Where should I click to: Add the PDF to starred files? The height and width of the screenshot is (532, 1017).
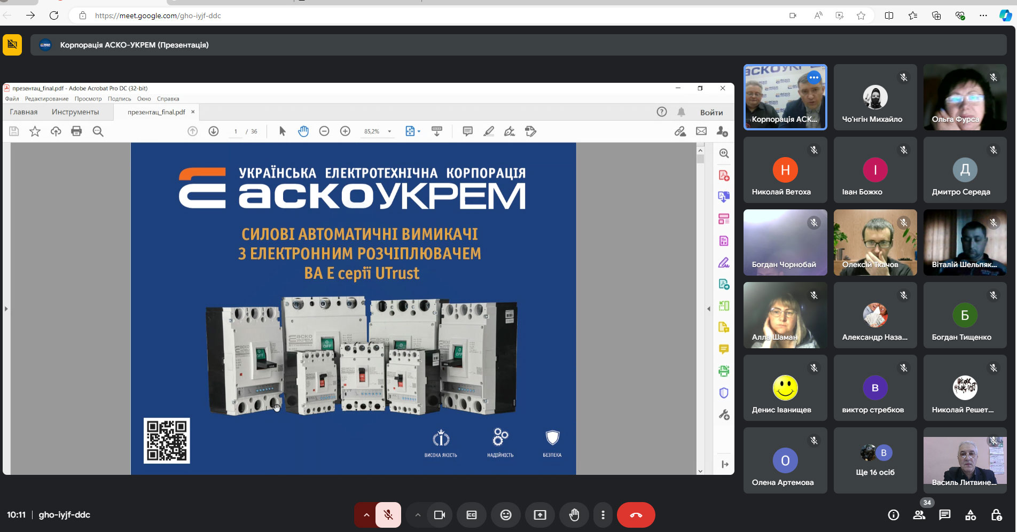pyautogui.click(x=35, y=131)
